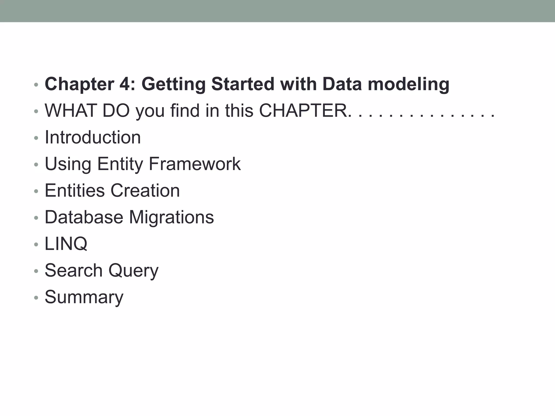
Task: Click the bullet dot before WHAT DO
Action: point(36,112)
